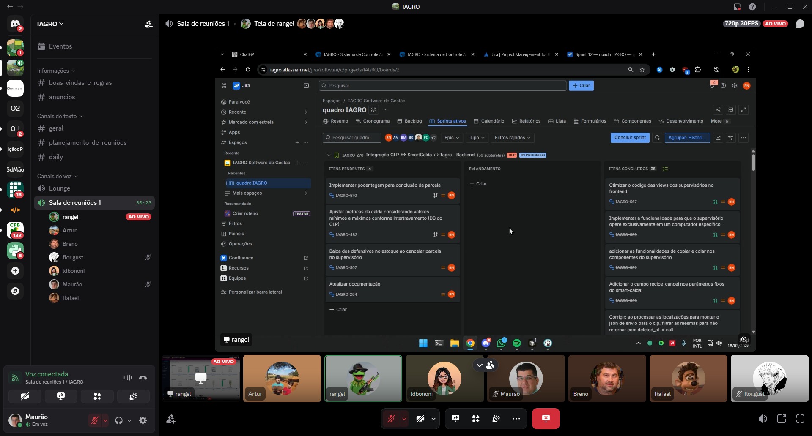The width and height of the screenshot is (812, 436).
Task: Click the 720p 30FPS stream quality badge
Action: (x=741, y=24)
